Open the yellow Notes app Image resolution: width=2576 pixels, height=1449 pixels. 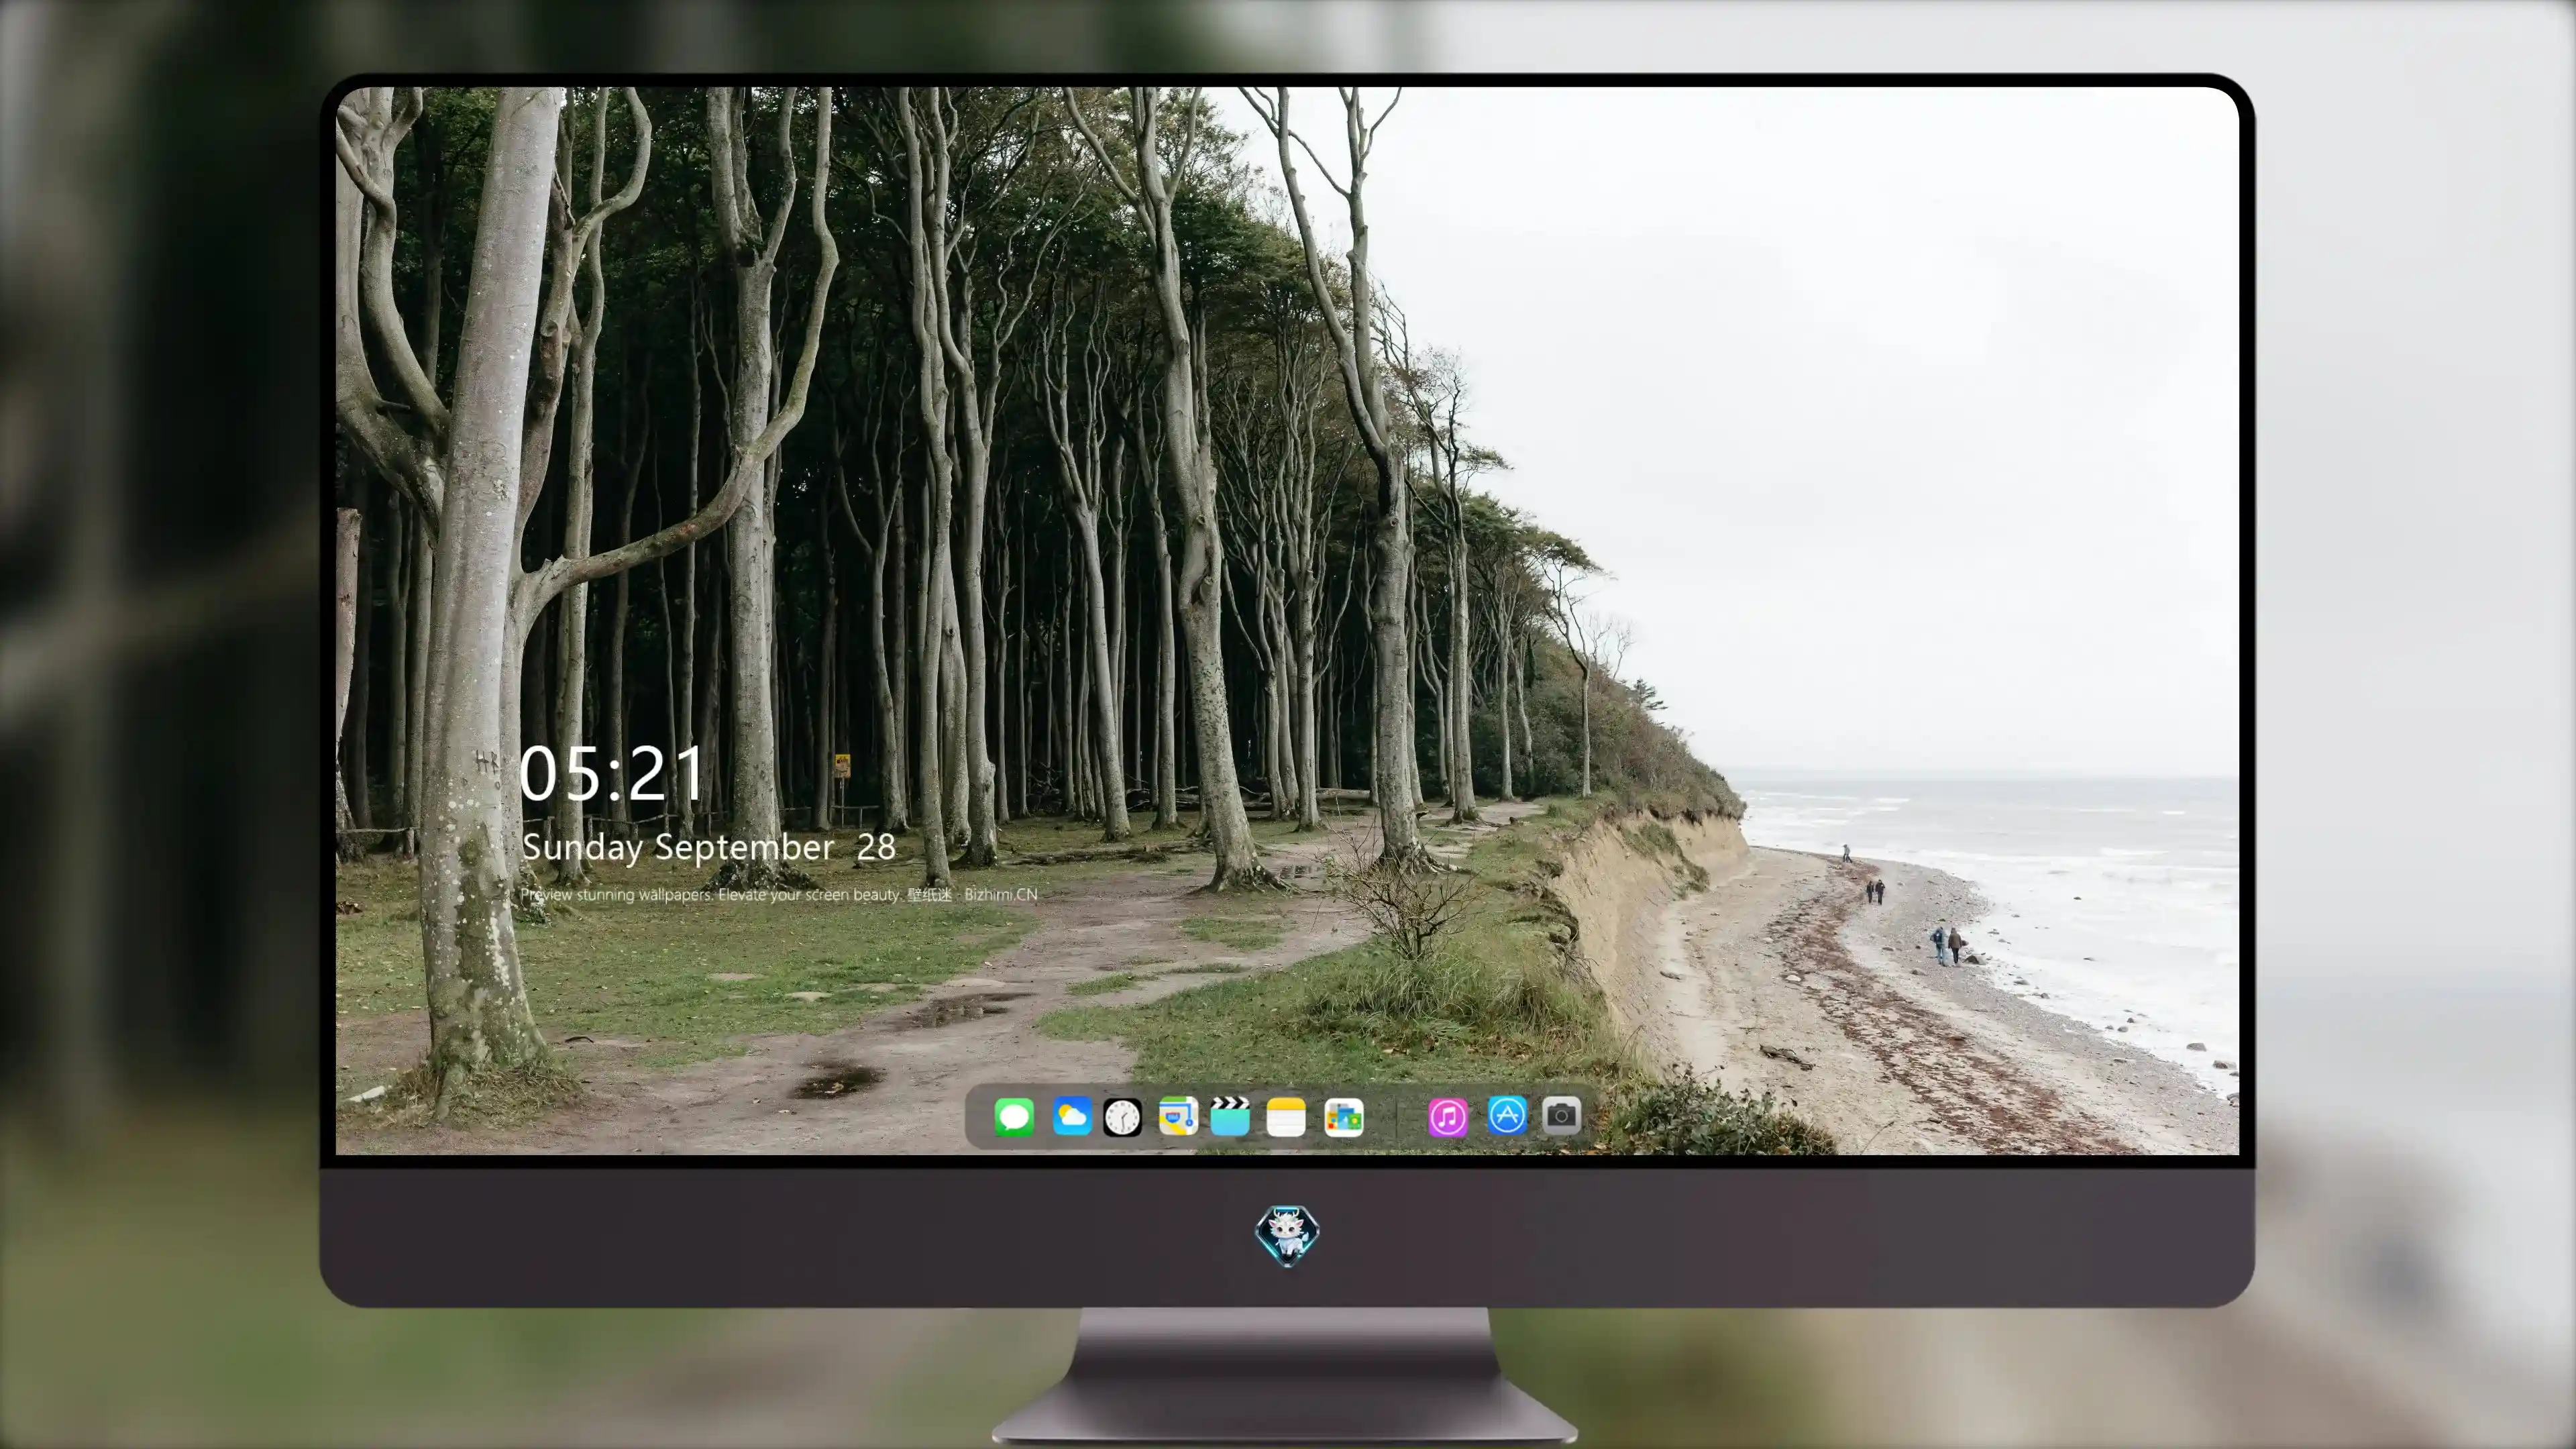point(1286,1117)
